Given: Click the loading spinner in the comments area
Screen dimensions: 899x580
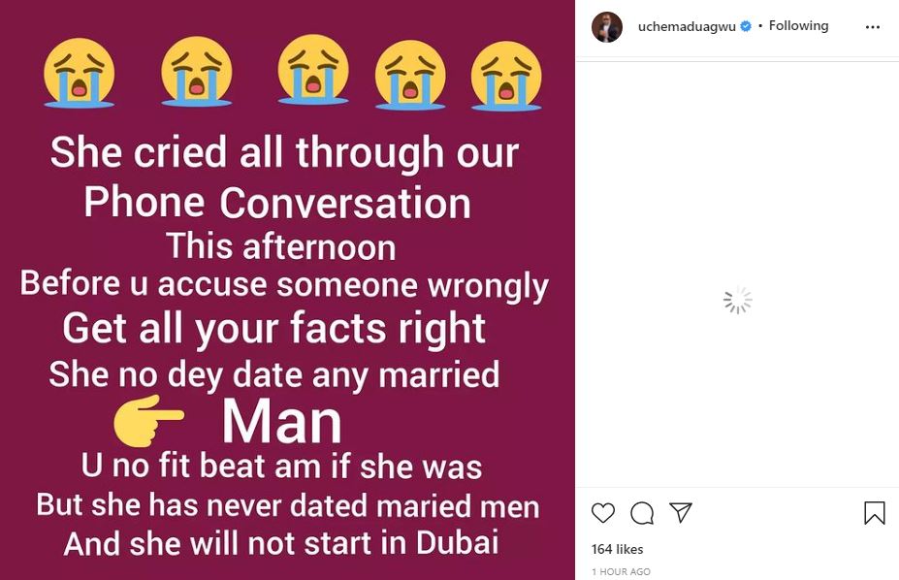Looking at the screenshot, I should 737,301.
